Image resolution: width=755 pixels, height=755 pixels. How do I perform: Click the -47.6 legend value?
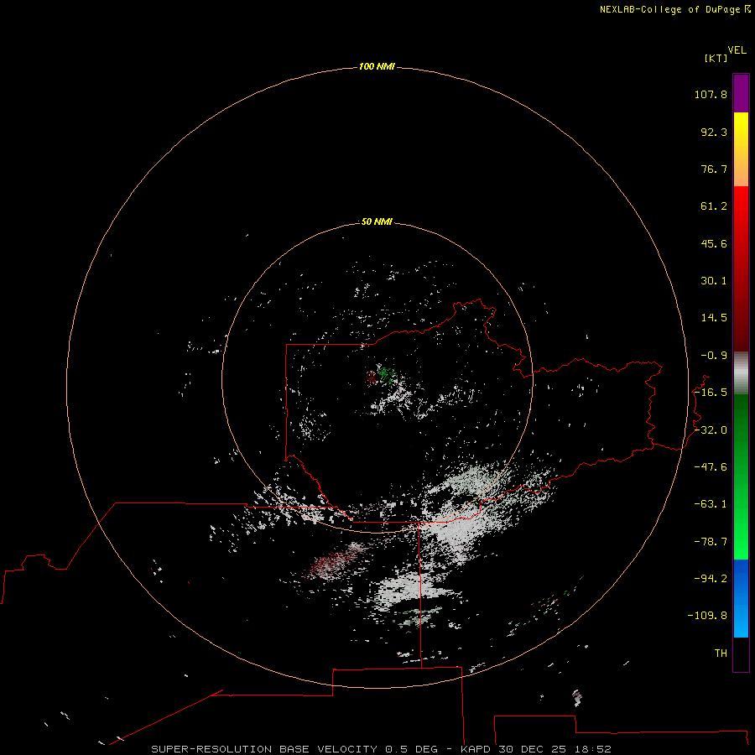click(711, 467)
